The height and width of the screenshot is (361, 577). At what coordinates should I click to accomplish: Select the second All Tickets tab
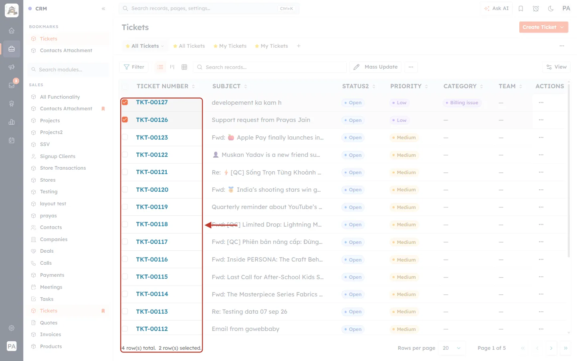(189, 46)
